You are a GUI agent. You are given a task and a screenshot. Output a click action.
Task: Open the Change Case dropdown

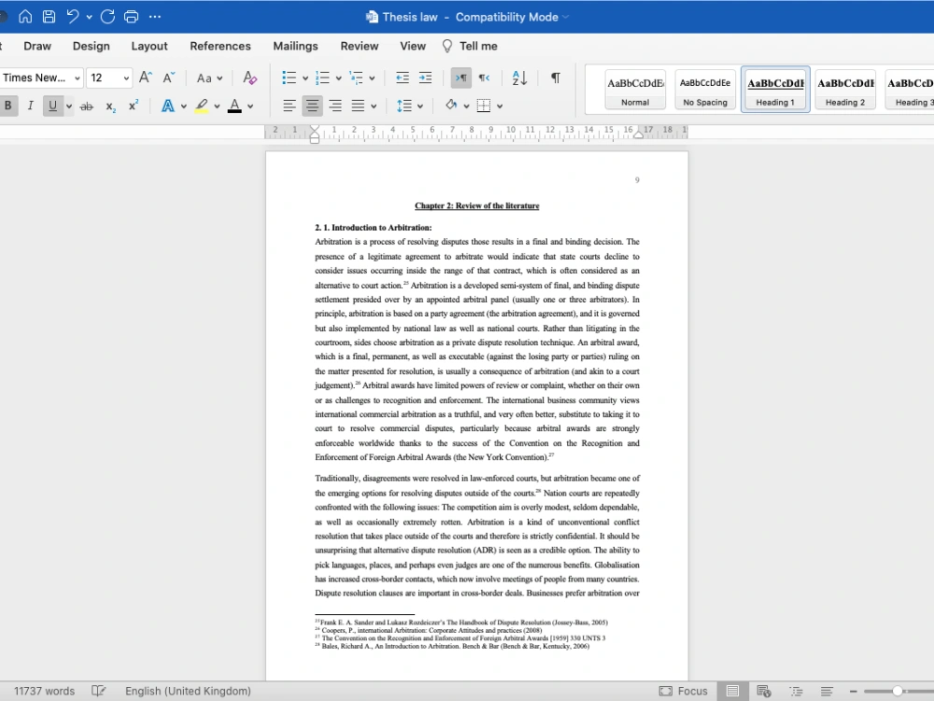pyautogui.click(x=209, y=79)
